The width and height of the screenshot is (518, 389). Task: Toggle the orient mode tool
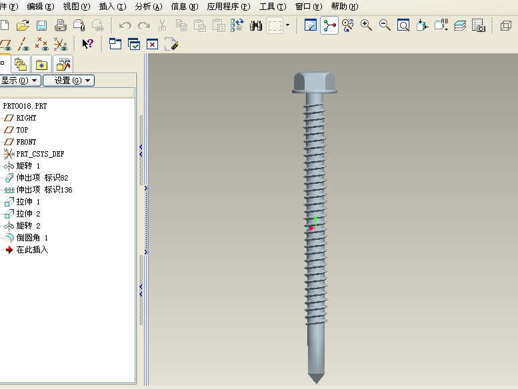coord(347,25)
